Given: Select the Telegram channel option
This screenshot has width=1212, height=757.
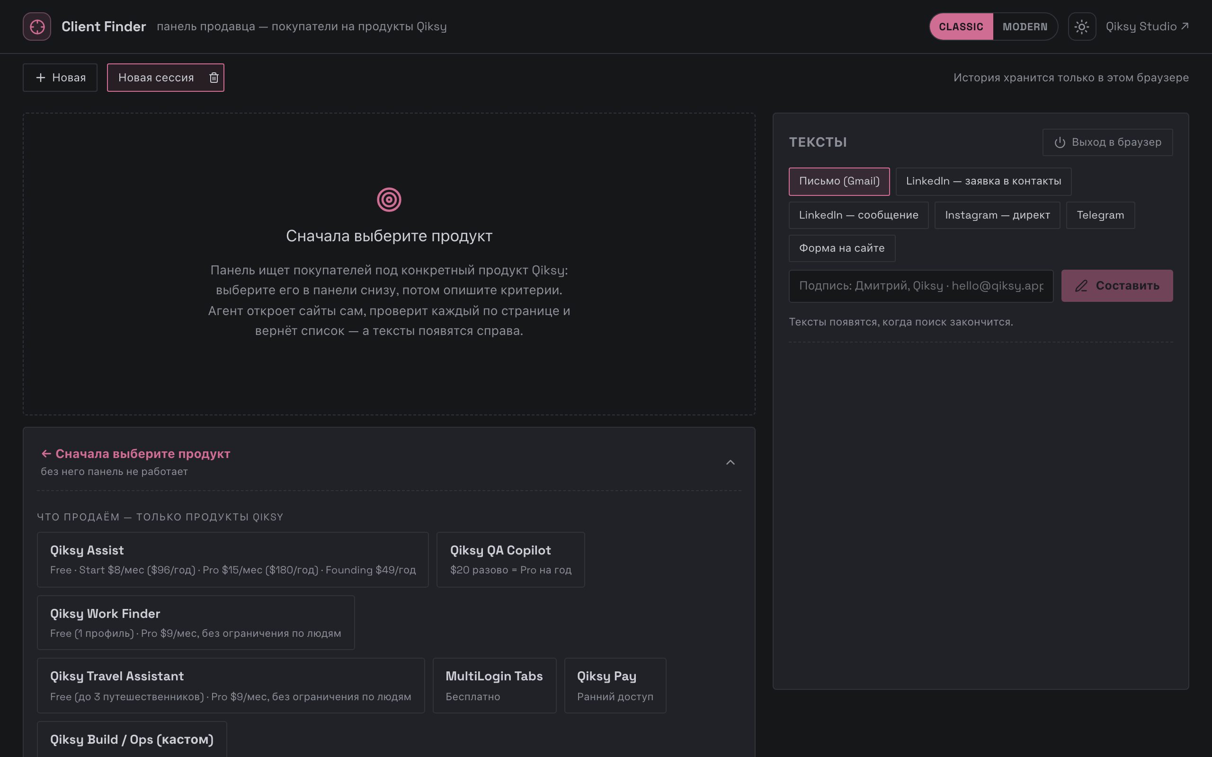Looking at the screenshot, I should click(x=1100, y=215).
